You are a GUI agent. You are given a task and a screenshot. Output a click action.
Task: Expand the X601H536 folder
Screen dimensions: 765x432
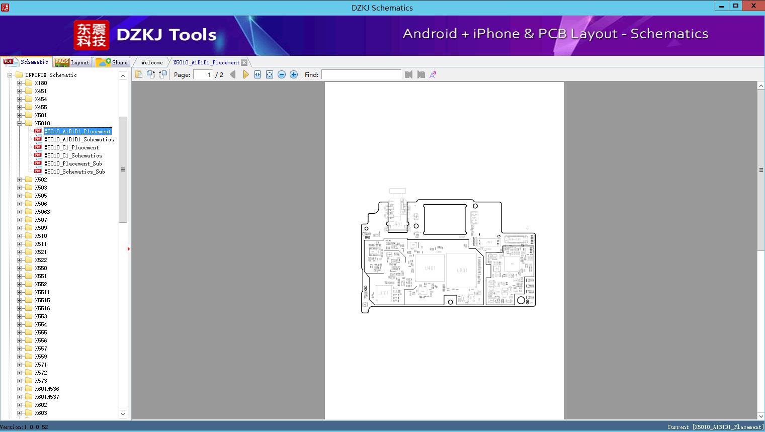coord(20,389)
